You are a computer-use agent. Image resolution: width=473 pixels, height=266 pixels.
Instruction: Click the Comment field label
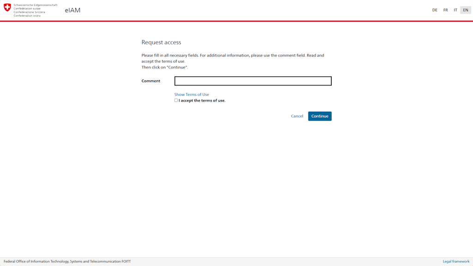point(151,81)
